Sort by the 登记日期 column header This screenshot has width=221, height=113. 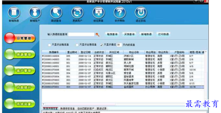pos(85,52)
